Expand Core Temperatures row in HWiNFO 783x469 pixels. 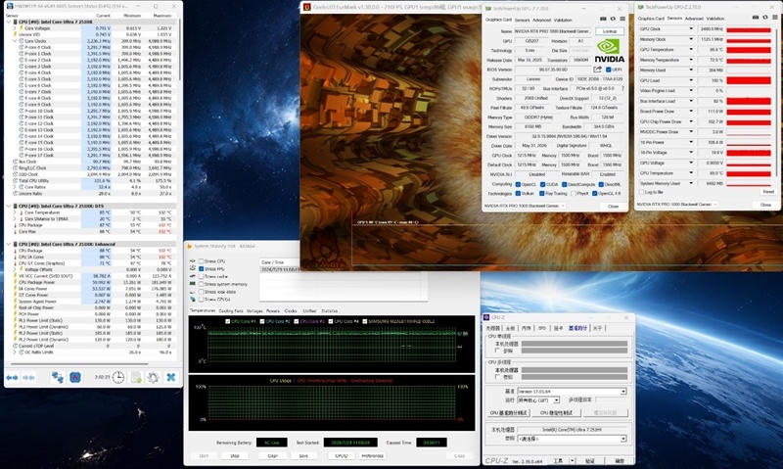(15, 212)
